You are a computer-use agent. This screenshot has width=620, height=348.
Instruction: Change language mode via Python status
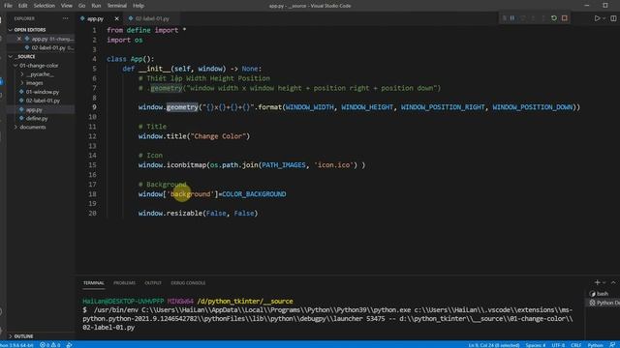click(595, 345)
